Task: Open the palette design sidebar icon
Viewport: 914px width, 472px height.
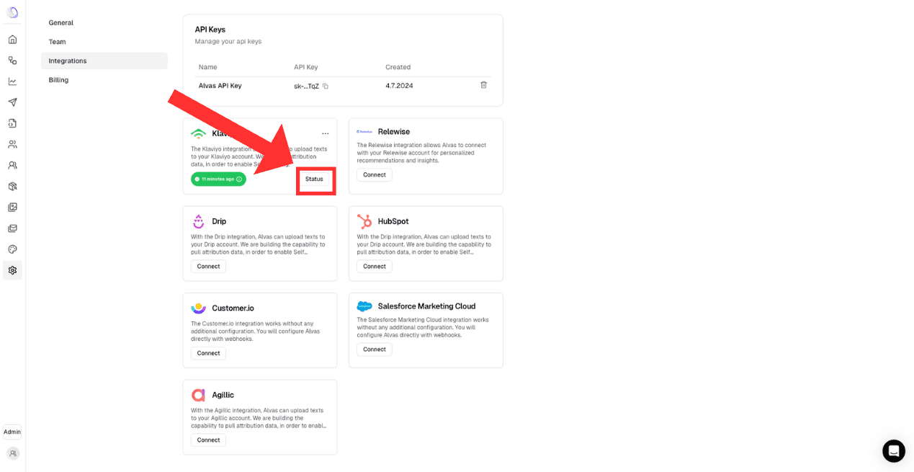Action: click(12, 249)
